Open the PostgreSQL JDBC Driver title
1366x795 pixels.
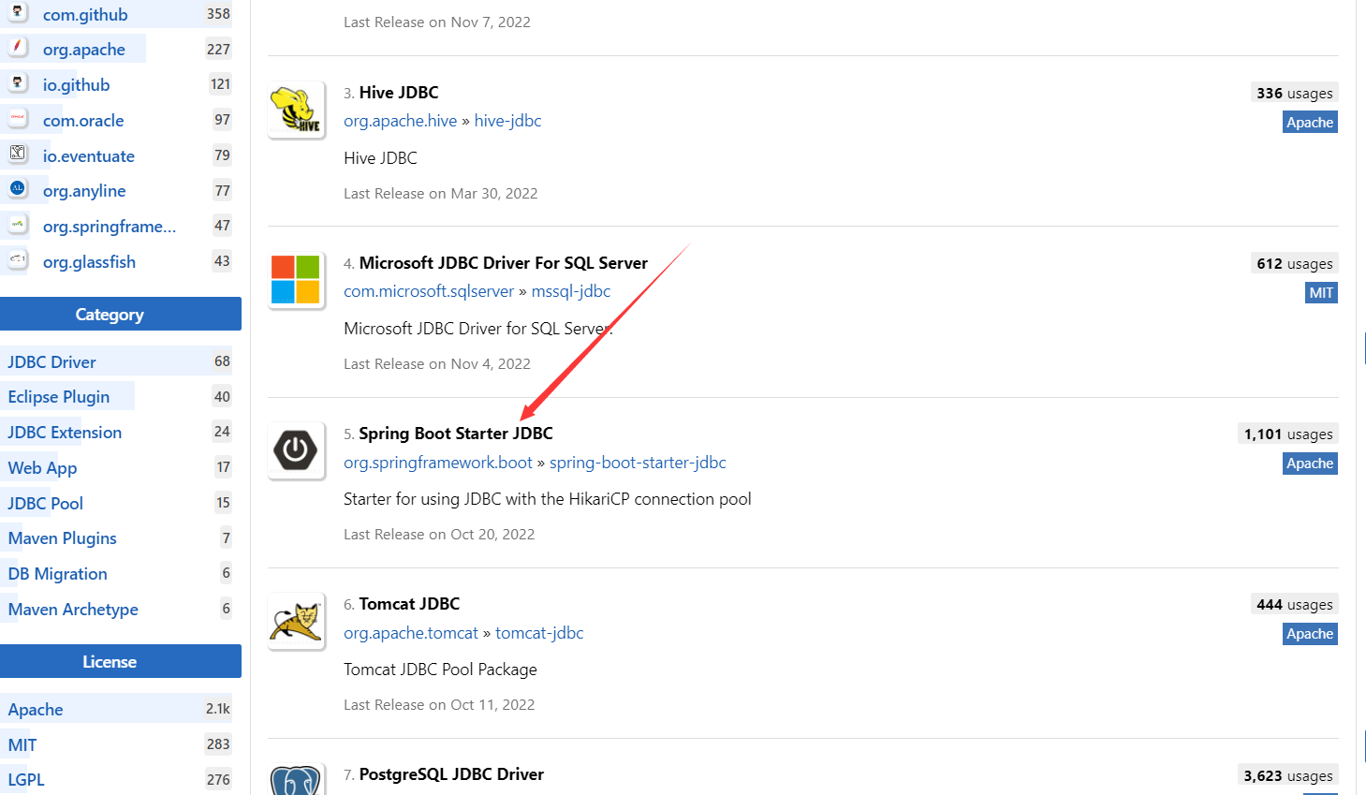pos(451,774)
